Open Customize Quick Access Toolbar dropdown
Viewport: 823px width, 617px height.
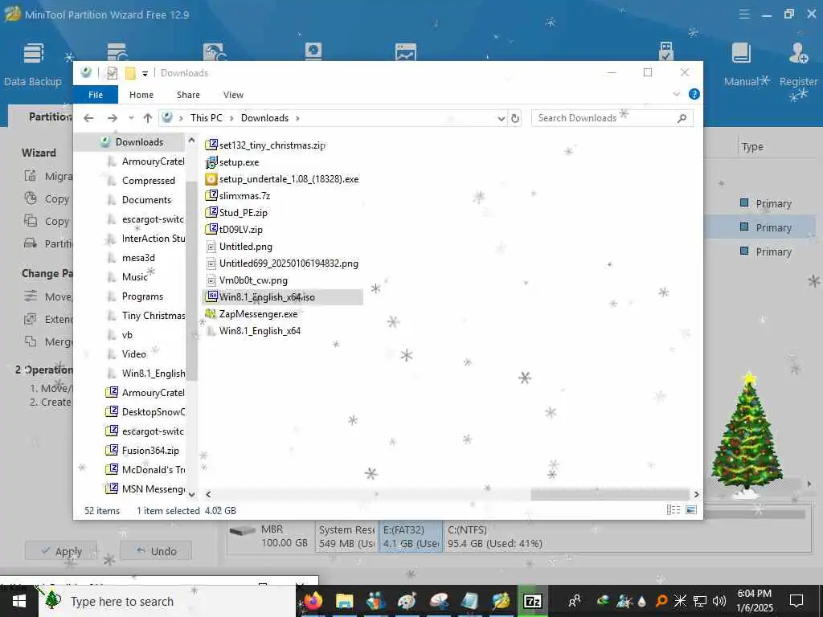click(x=145, y=73)
